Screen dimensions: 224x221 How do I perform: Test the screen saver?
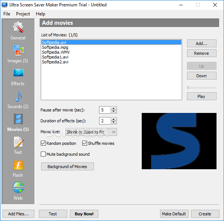click(53, 214)
